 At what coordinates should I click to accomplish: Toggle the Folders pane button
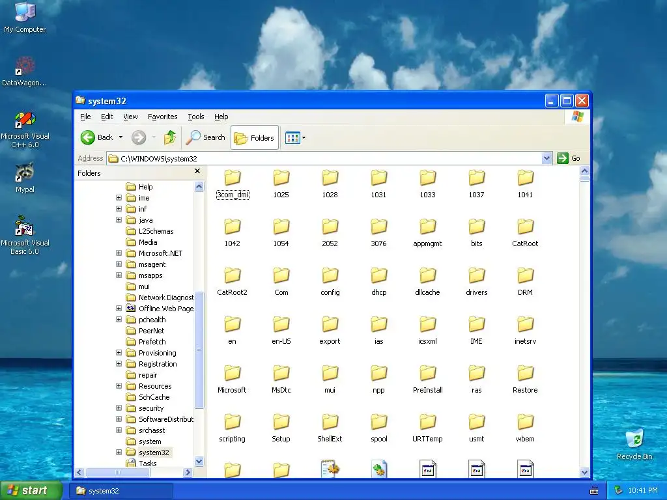point(255,138)
